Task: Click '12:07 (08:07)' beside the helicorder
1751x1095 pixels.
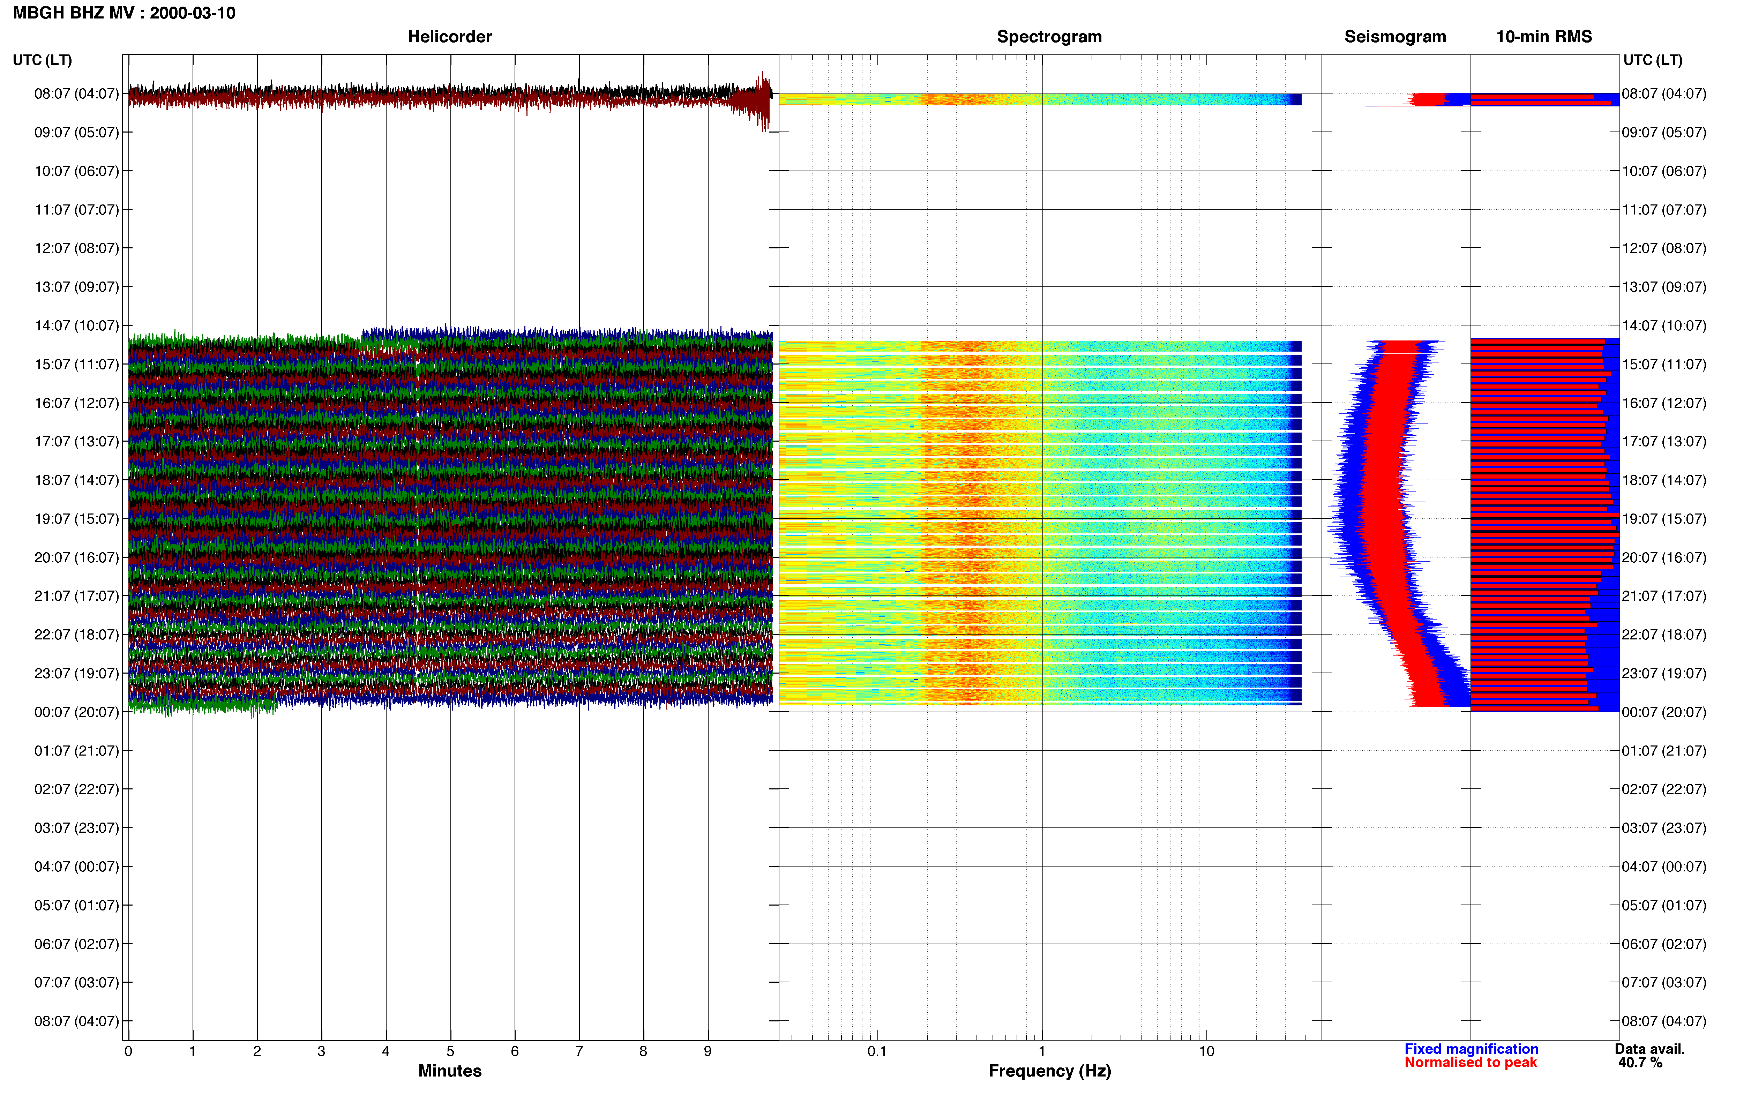Action: point(76,248)
